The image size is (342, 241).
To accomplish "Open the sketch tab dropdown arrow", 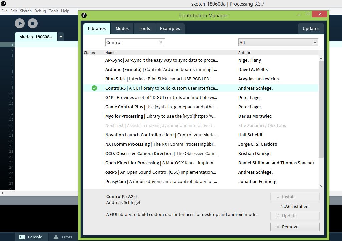I will pos(61,37).
